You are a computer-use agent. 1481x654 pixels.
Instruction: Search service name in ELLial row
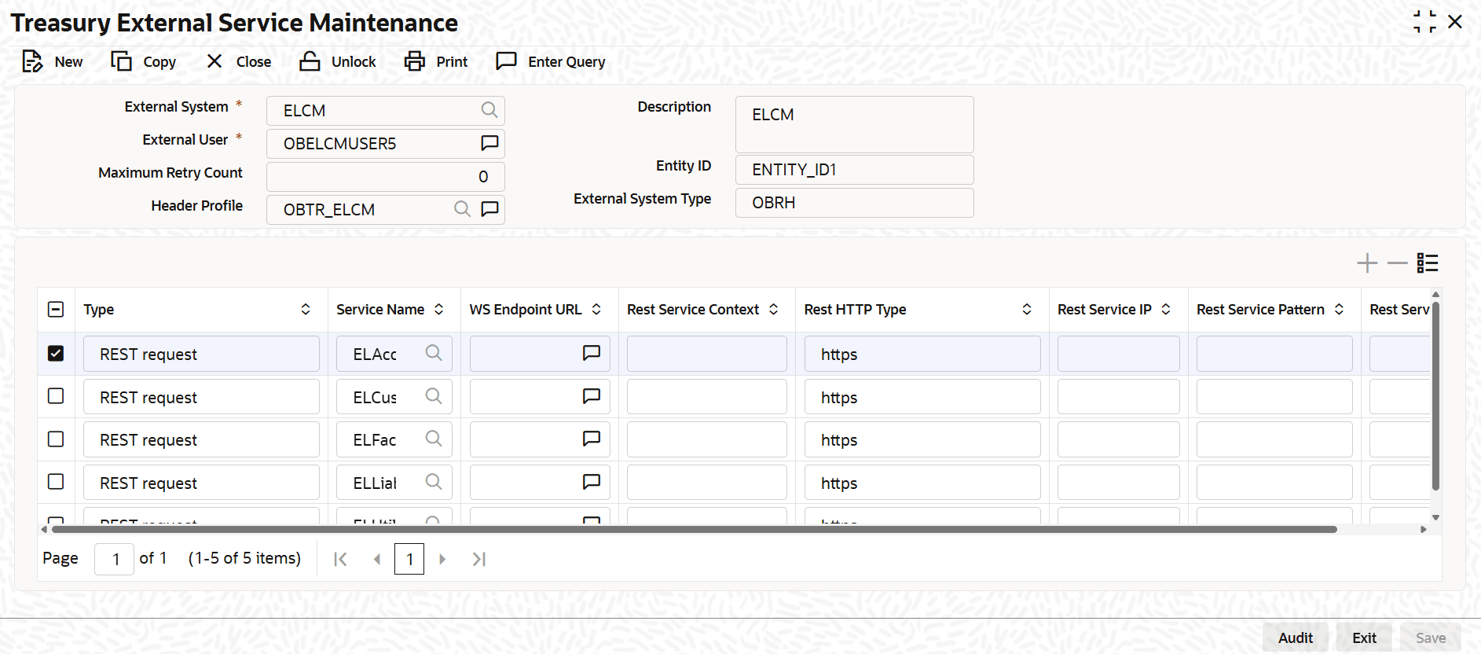point(434,482)
